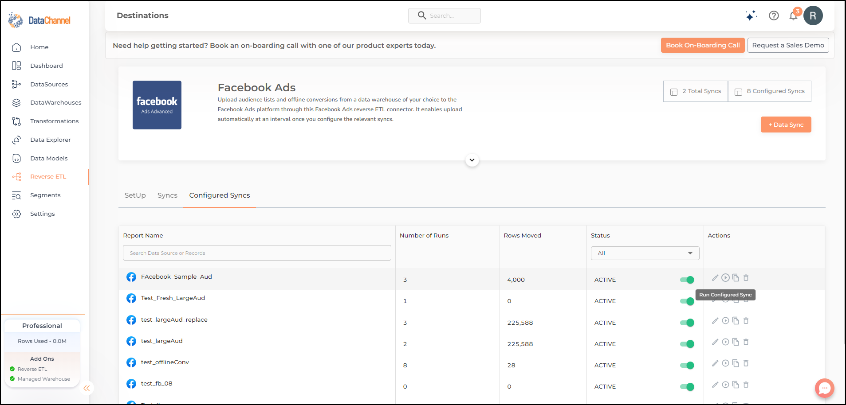Open the user profile avatar R
The width and height of the screenshot is (846, 405).
pos(813,16)
